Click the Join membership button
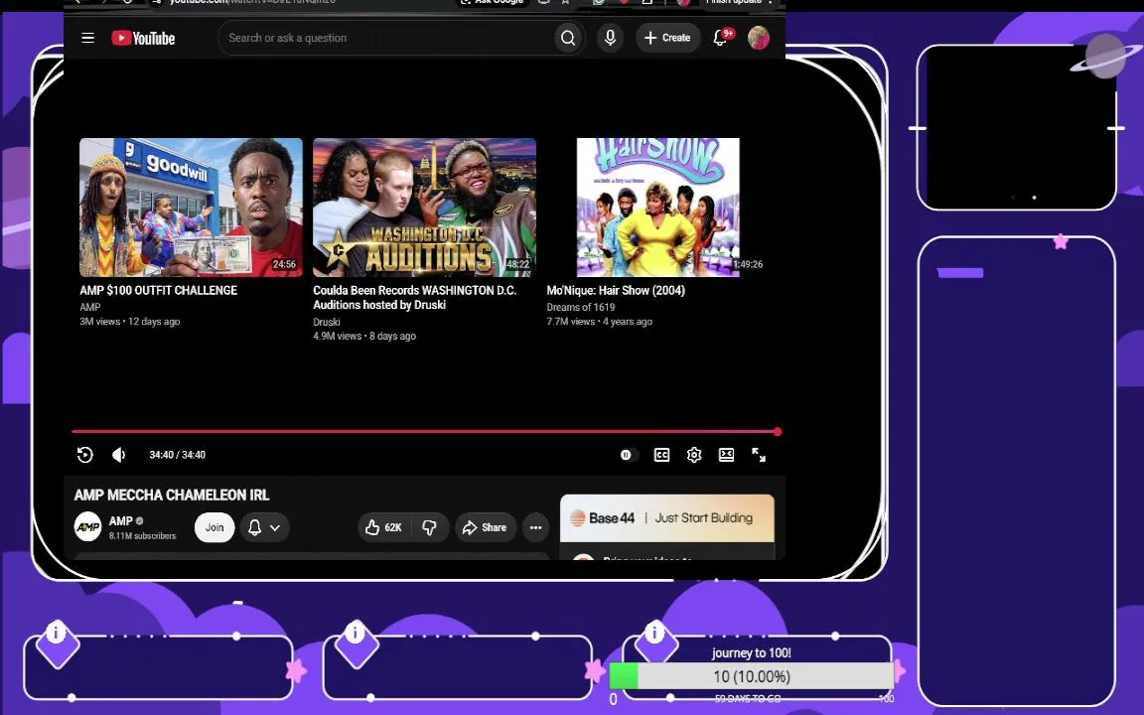The height and width of the screenshot is (715, 1144). tap(214, 527)
